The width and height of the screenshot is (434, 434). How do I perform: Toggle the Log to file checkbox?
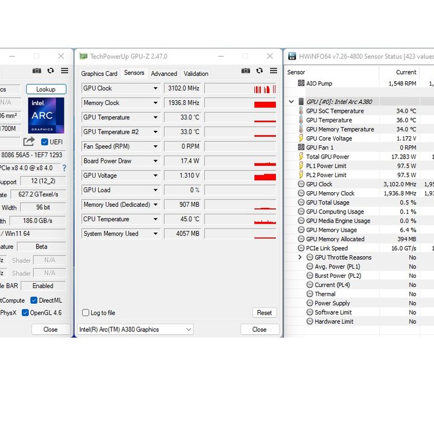(x=86, y=312)
